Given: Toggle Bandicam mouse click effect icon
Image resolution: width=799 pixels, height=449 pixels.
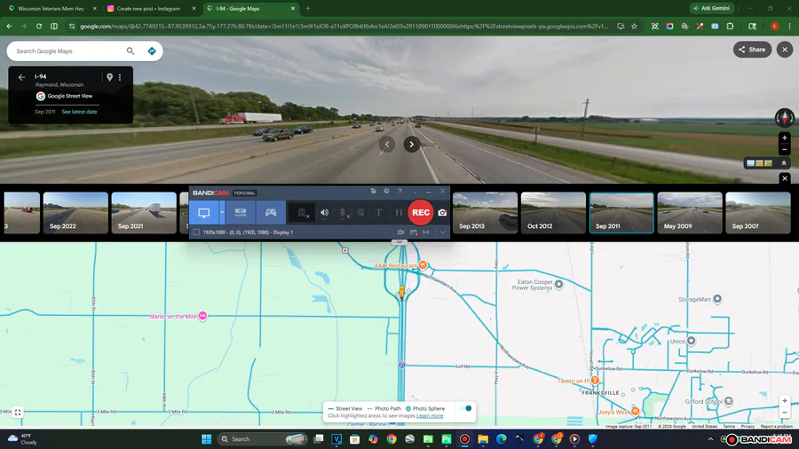Looking at the screenshot, I should tap(360, 213).
